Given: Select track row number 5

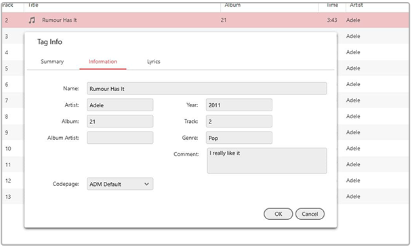Looking at the screenshot, I should [x=7, y=69].
